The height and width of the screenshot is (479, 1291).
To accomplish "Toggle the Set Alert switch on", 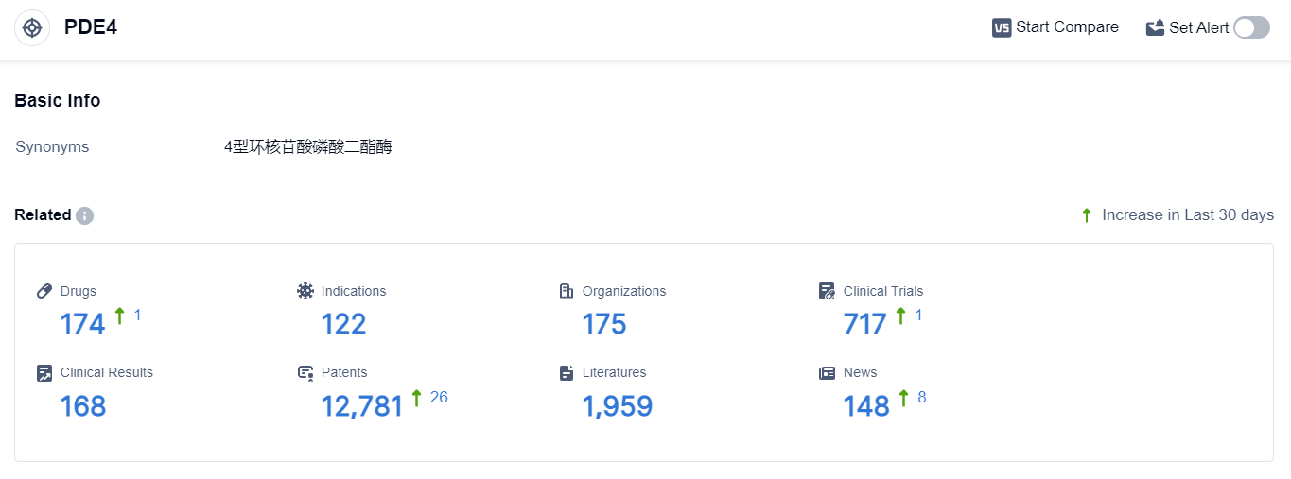I will coord(1251,28).
